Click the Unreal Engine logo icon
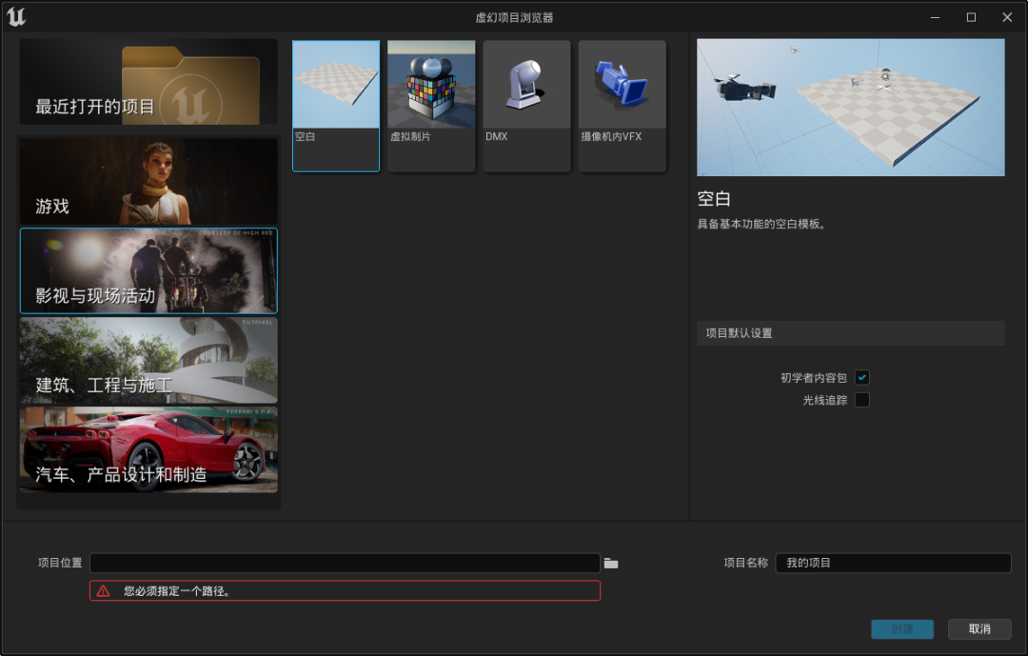 coord(16,16)
